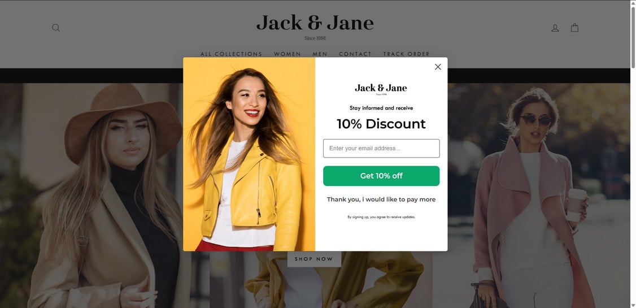Viewport: 636px width, 308px height.
Task: Focus the email address input field
Action: coord(381,148)
